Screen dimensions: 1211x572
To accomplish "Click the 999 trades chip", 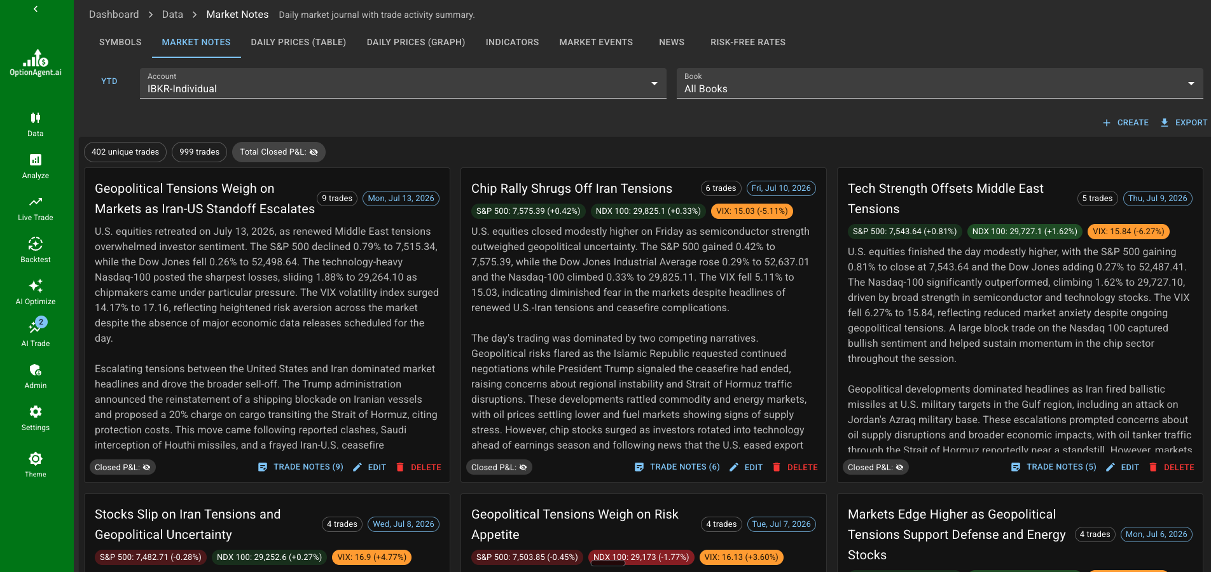I will point(199,152).
